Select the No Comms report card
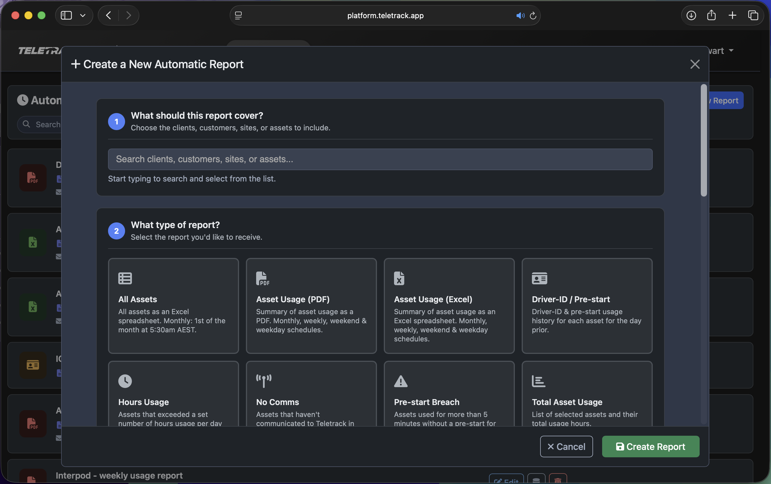The height and width of the screenshot is (484, 771). point(311,393)
